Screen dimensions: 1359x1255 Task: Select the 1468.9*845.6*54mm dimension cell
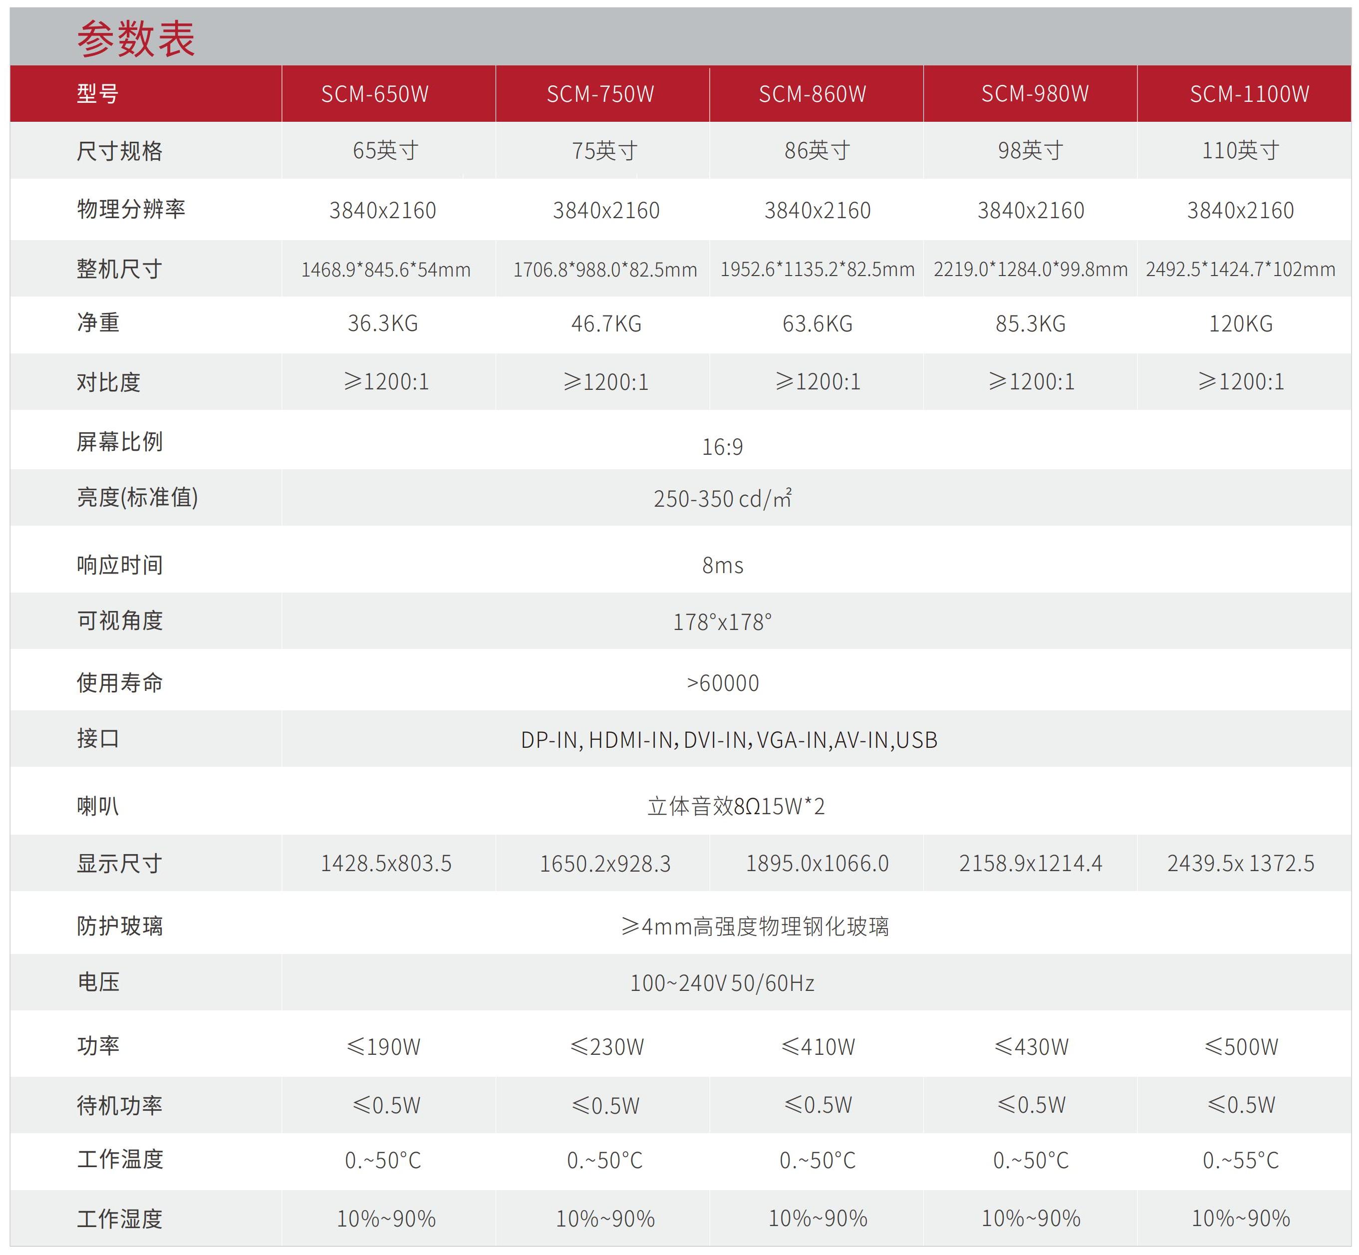386,270
